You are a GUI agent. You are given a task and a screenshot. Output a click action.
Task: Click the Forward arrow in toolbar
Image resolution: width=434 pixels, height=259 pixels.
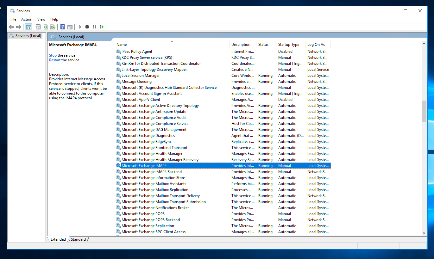click(x=19, y=27)
